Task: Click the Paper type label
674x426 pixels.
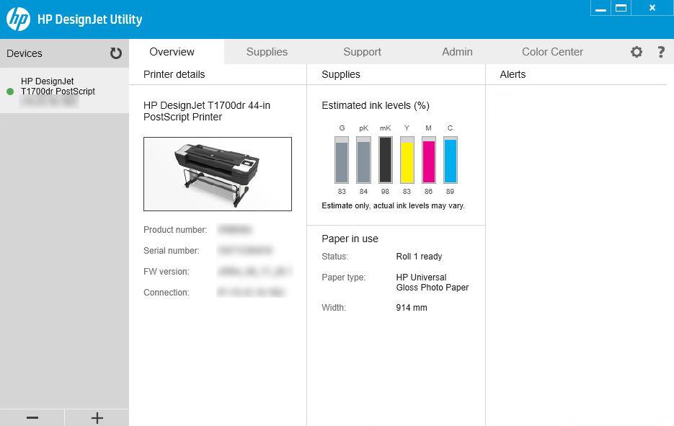Action: tap(343, 278)
